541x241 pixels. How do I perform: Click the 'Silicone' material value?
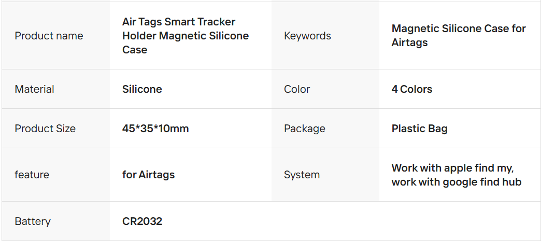click(x=142, y=89)
